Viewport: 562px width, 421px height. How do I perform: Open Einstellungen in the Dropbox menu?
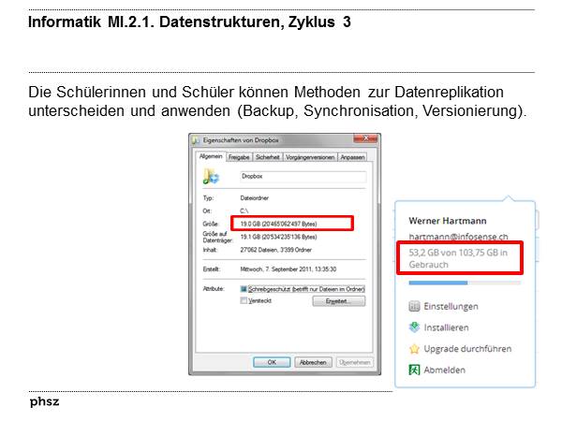(x=451, y=307)
